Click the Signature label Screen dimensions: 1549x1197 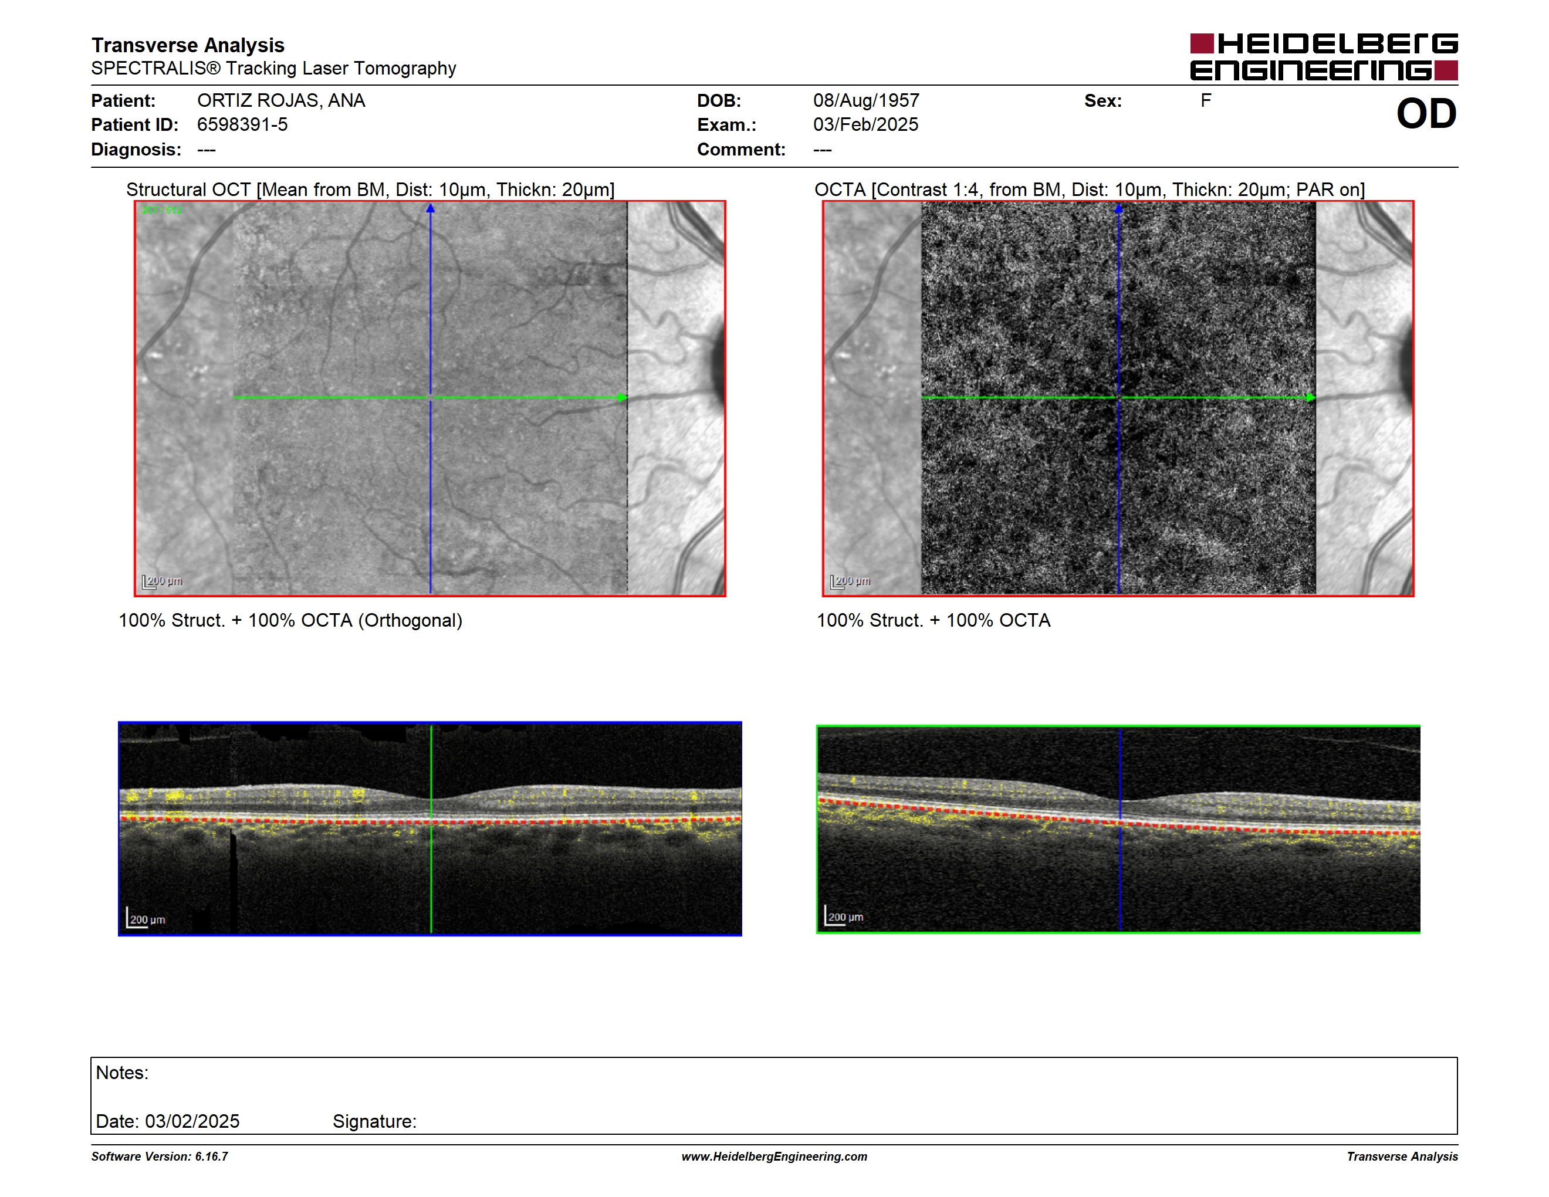(x=374, y=1122)
